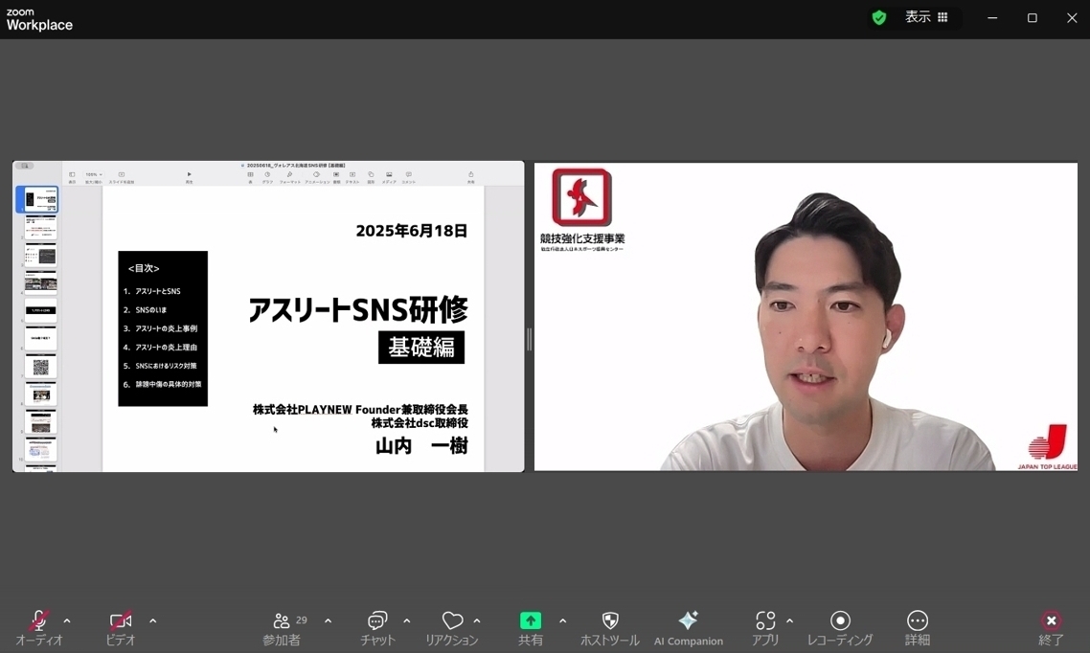
Task: Open the 参加者 participants panel
Action: tap(282, 628)
